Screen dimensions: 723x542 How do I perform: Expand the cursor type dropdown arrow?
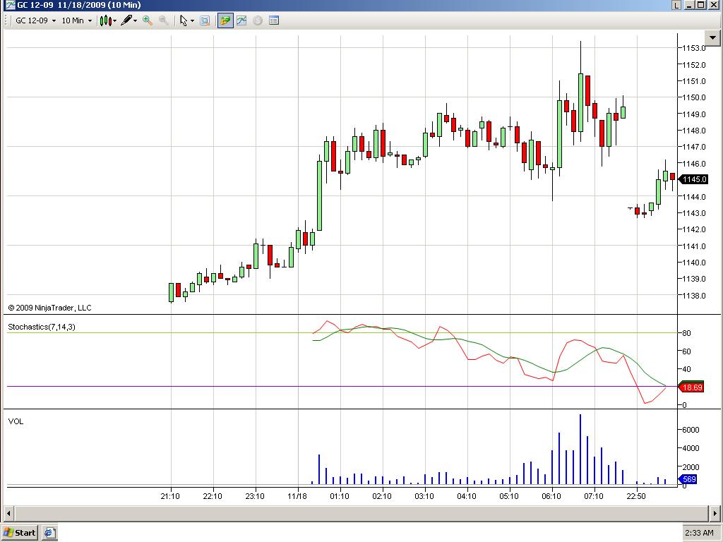tap(192, 21)
